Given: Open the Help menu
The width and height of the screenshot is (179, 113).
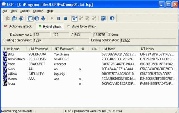Looking at the screenshot, I should [50, 11].
